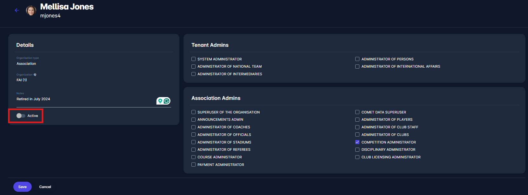Click the back arrow icon
Viewport: 528px width, 195px height.
tap(17, 10)
